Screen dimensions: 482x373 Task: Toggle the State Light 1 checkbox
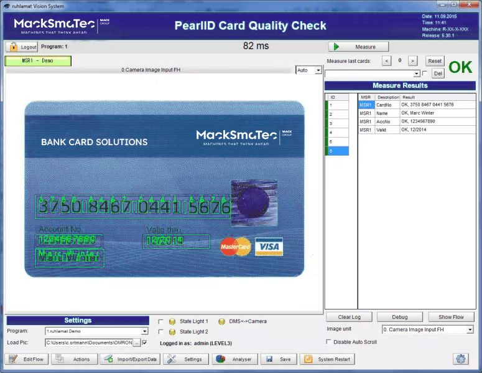pos(160,321)
